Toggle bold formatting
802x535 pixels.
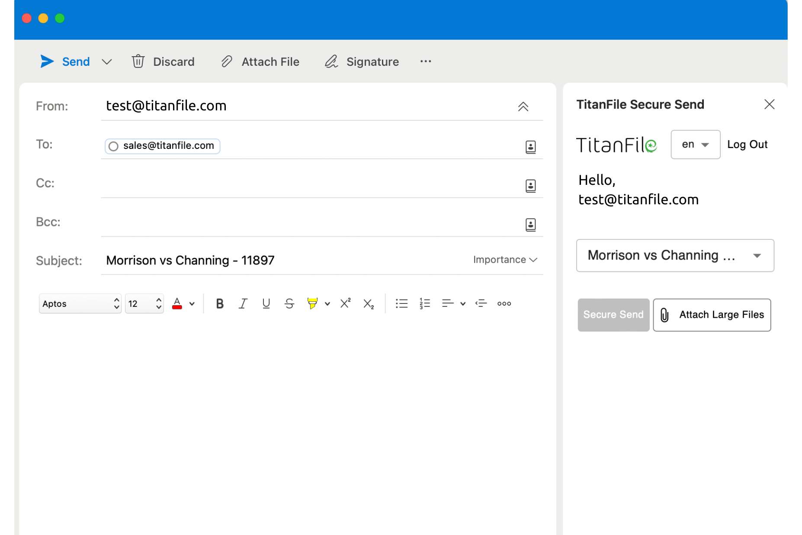pyautogui.click(x=220, y=303)
